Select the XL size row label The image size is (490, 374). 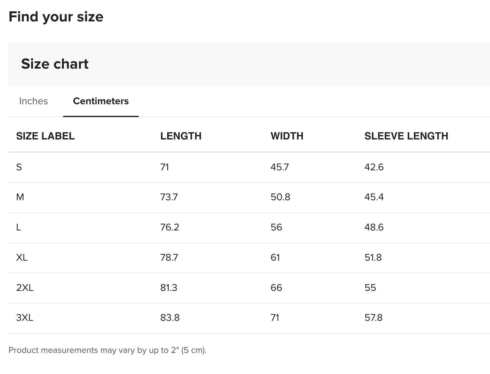point(22,258)
